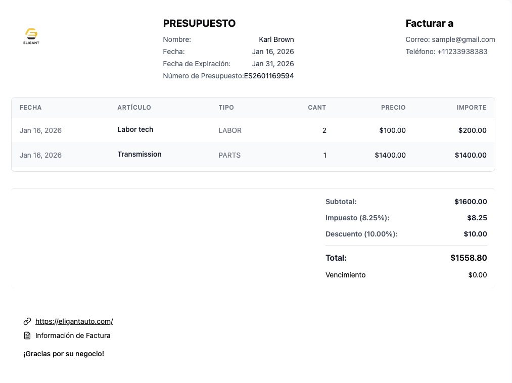Click the Información de Factura label
Screen dimensions: 512x383
click(73, 336)
